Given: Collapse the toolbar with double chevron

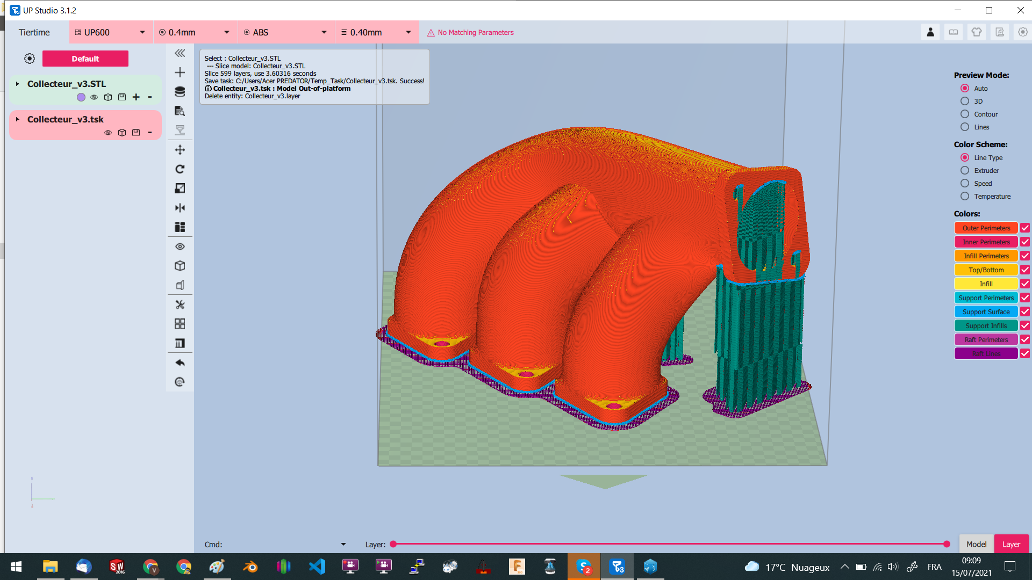Looking at the screenshot, I should point(180,53).
